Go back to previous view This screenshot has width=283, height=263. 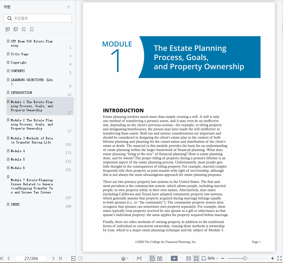(73, 258)
